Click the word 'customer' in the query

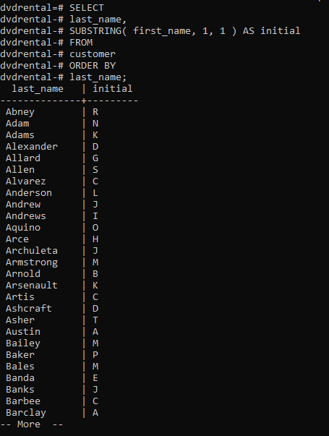[93, 54]
